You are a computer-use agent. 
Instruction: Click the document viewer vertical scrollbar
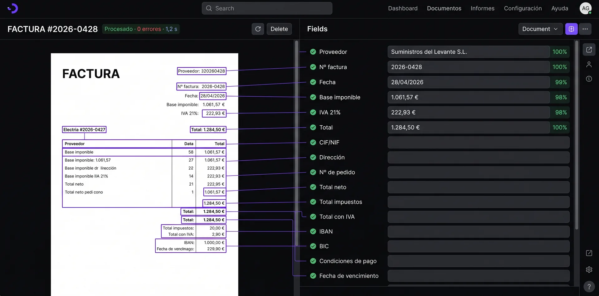[x=296, y=143]
